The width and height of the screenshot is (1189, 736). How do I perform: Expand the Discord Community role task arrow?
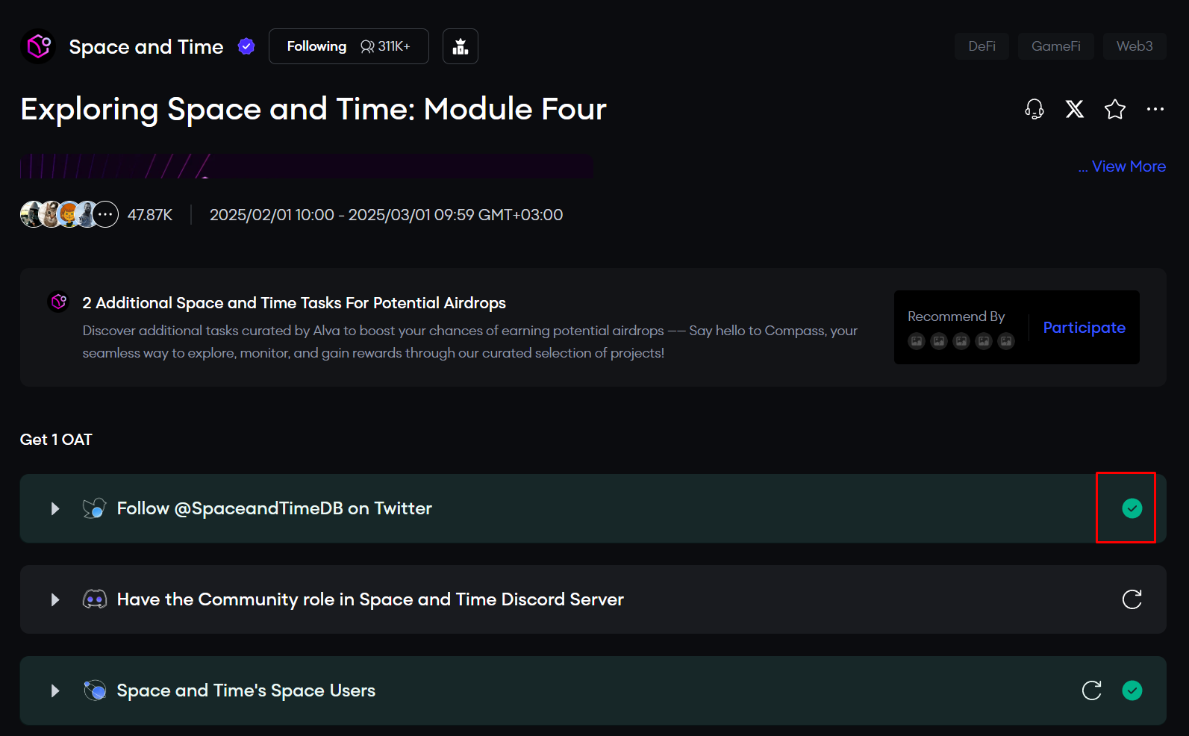[x=55, y=599]
